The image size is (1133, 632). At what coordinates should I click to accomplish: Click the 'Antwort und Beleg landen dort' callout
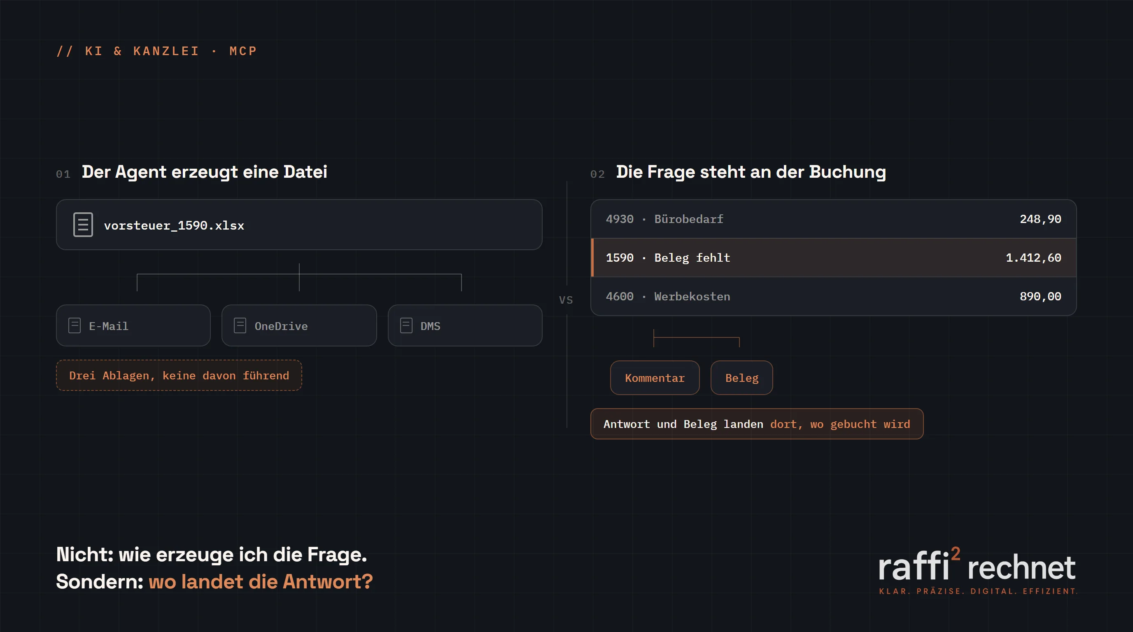point(757,424)
